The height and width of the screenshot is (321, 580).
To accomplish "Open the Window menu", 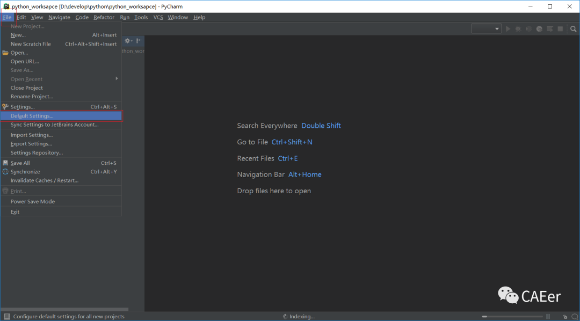I will (178, 17).
